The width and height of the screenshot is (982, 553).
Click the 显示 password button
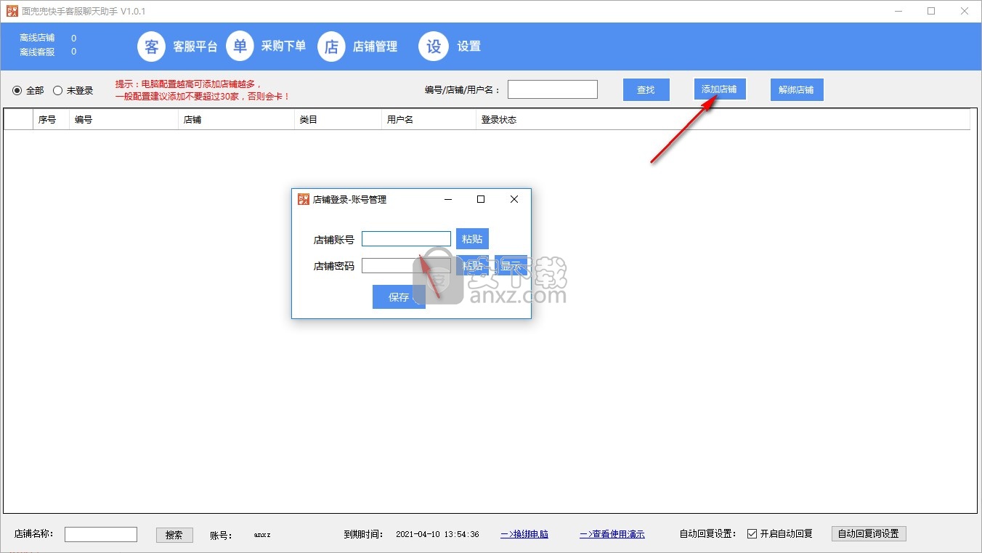511,266
